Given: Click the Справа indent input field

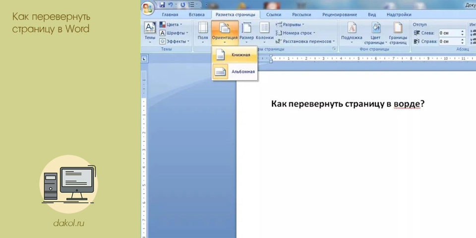Looking at the screenshot, I should click(x=449, y=41).
